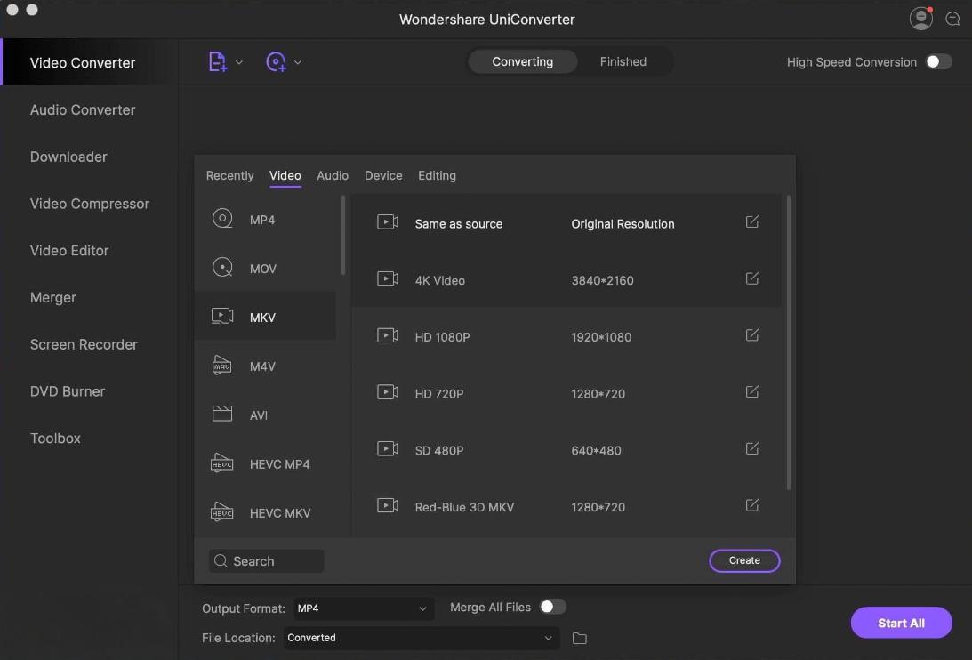Select 3840*2160 resolution text

click(x=603, y=280)
